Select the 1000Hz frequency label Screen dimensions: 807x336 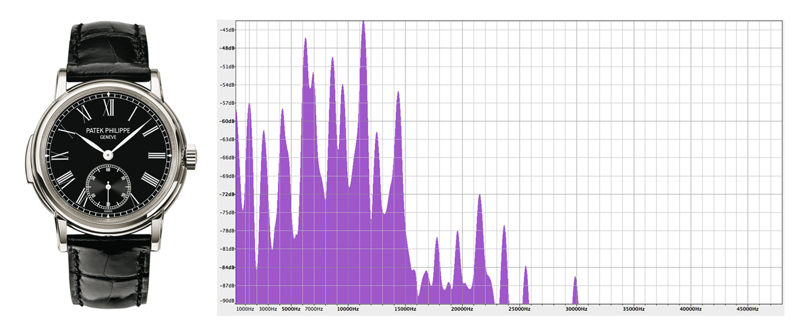pos(245,309)
